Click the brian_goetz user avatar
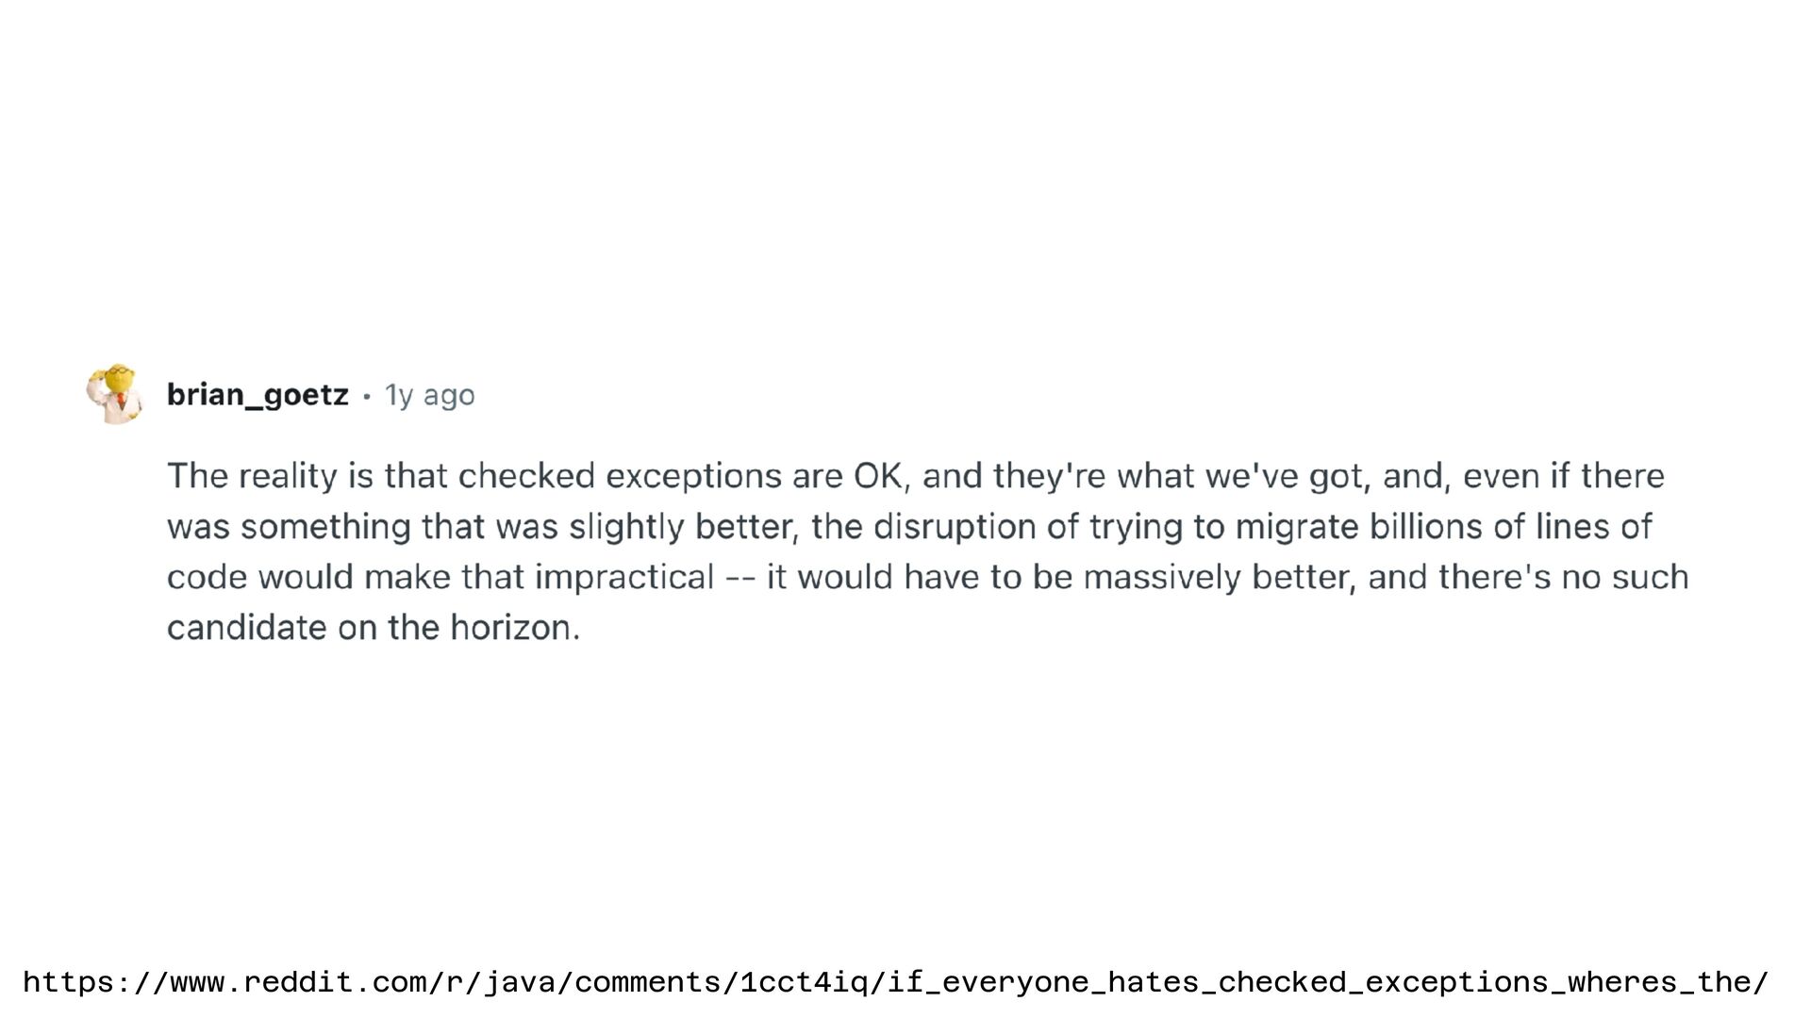The height and width of the screenshot is (1018, 1811). click(x=115, y=394)
